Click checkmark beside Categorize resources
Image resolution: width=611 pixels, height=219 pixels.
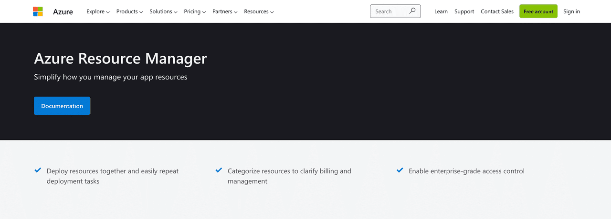[219, 170]
